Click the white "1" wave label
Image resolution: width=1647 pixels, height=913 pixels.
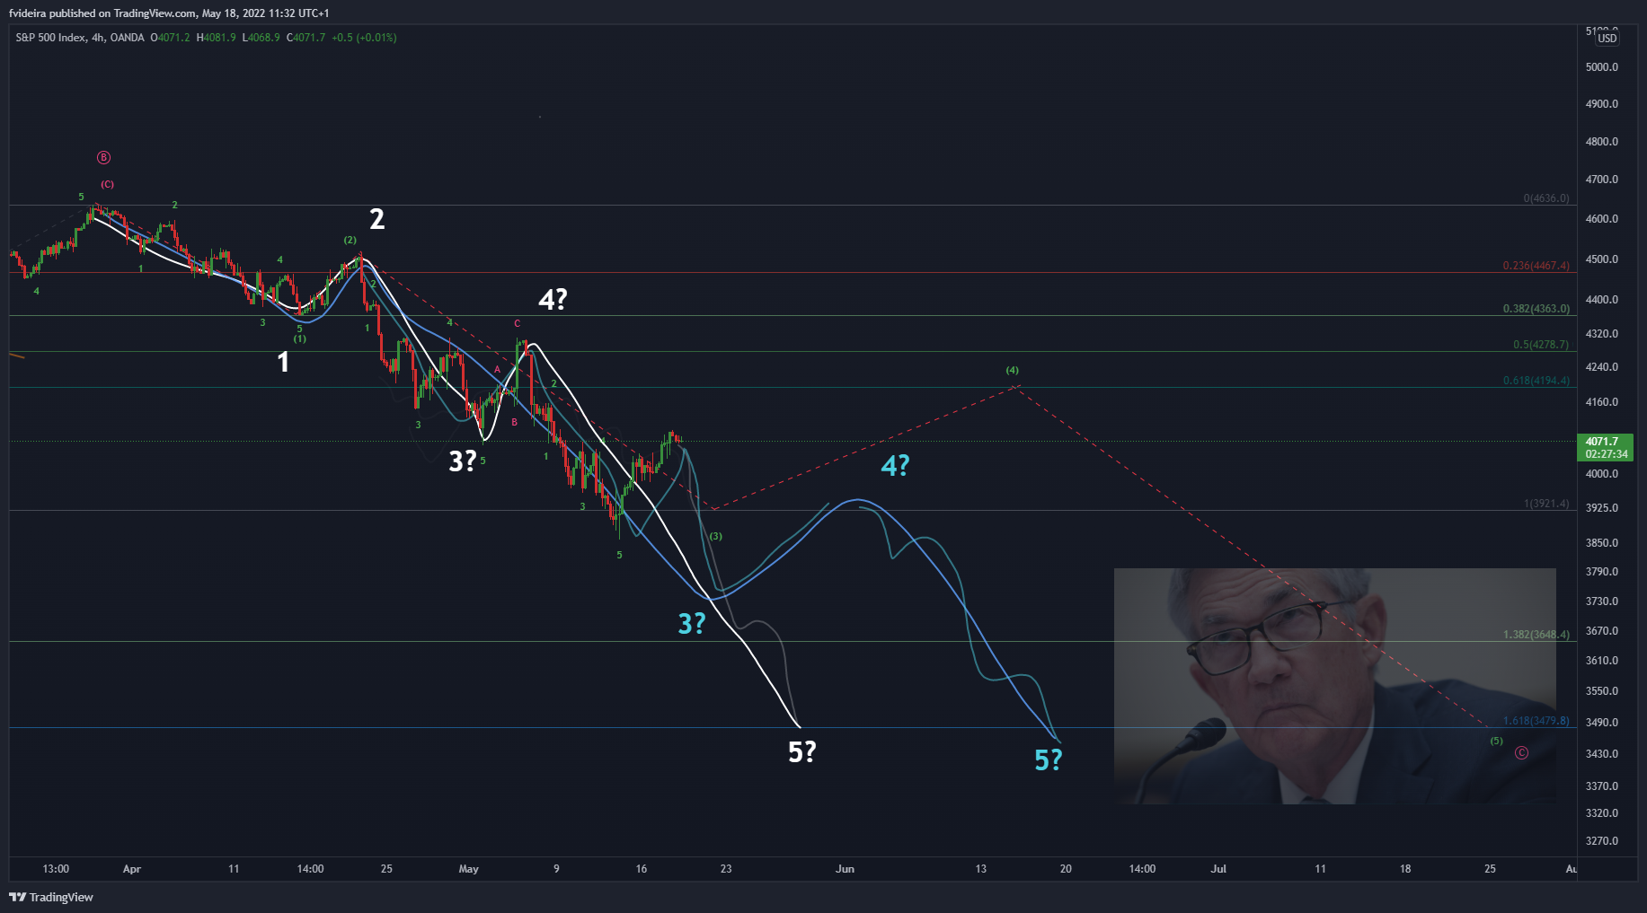coord(283,362)
